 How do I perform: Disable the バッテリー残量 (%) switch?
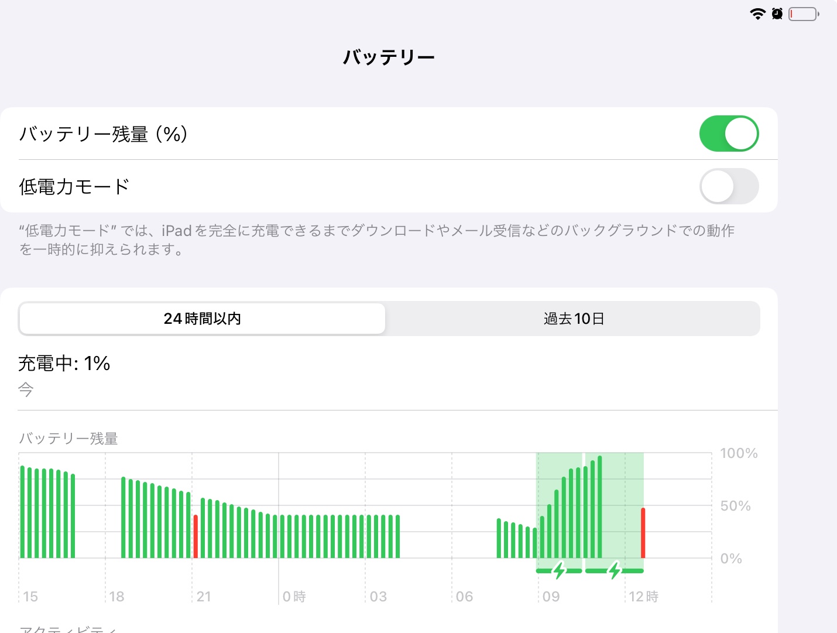(729, 134)
